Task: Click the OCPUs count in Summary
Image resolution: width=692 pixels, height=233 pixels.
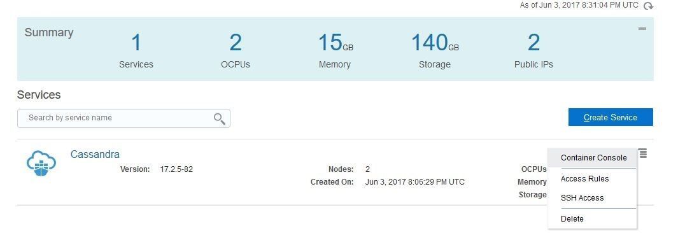Action: pos(235,43)
